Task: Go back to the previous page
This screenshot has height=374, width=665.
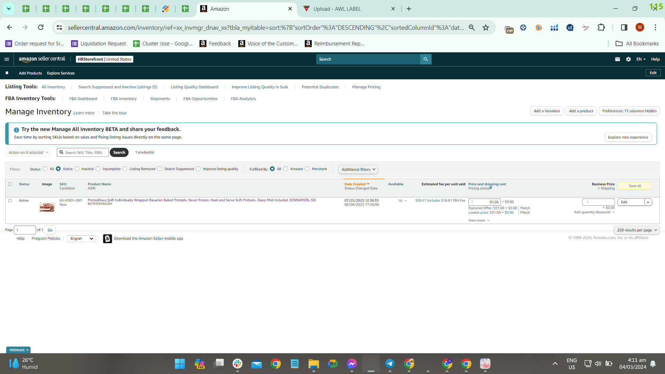Action: pos(9,27)
